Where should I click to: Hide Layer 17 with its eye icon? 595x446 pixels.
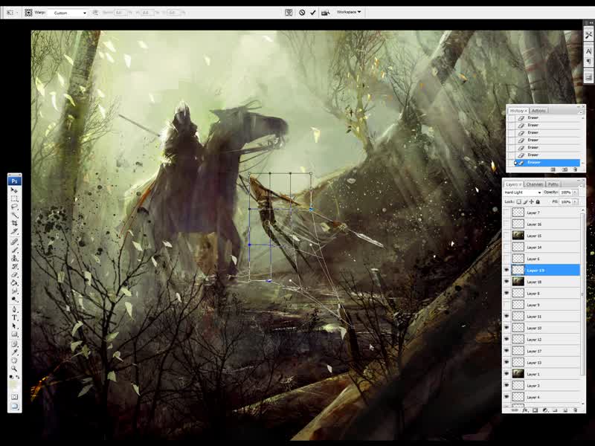(506, 351)
